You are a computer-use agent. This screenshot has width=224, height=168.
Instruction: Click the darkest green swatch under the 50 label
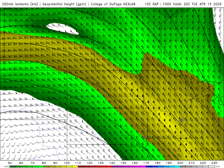[13, 167]
